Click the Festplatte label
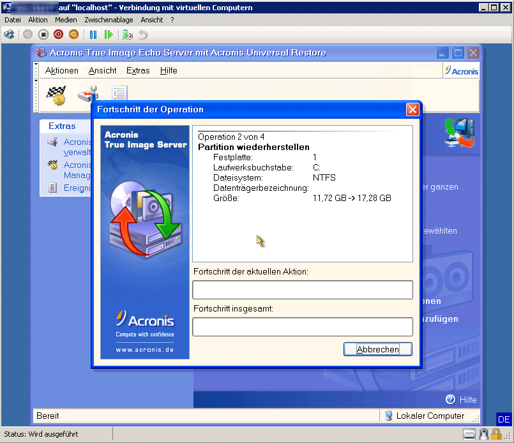The width and height of the screenshot is (514, 443). pyautogui.click(x=233, y=157)
